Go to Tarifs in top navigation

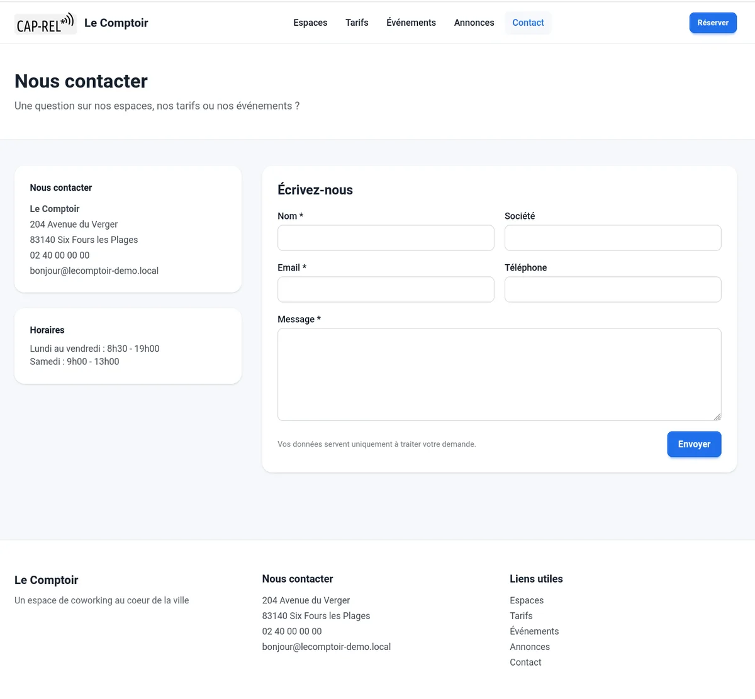click(x=357, y=23)
